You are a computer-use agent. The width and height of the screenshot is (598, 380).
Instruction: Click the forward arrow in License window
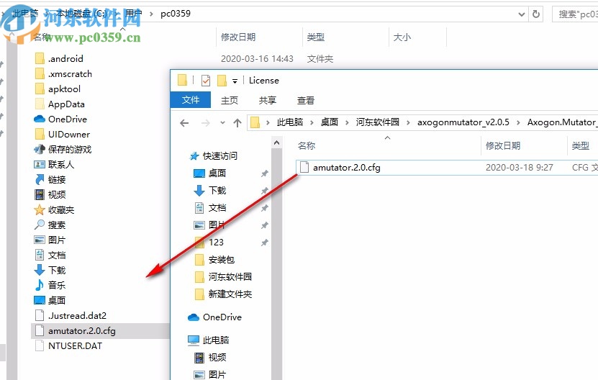205,123
